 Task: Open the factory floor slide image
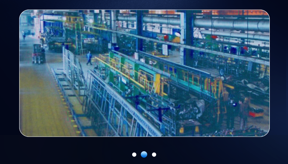[x=144, y=73]
